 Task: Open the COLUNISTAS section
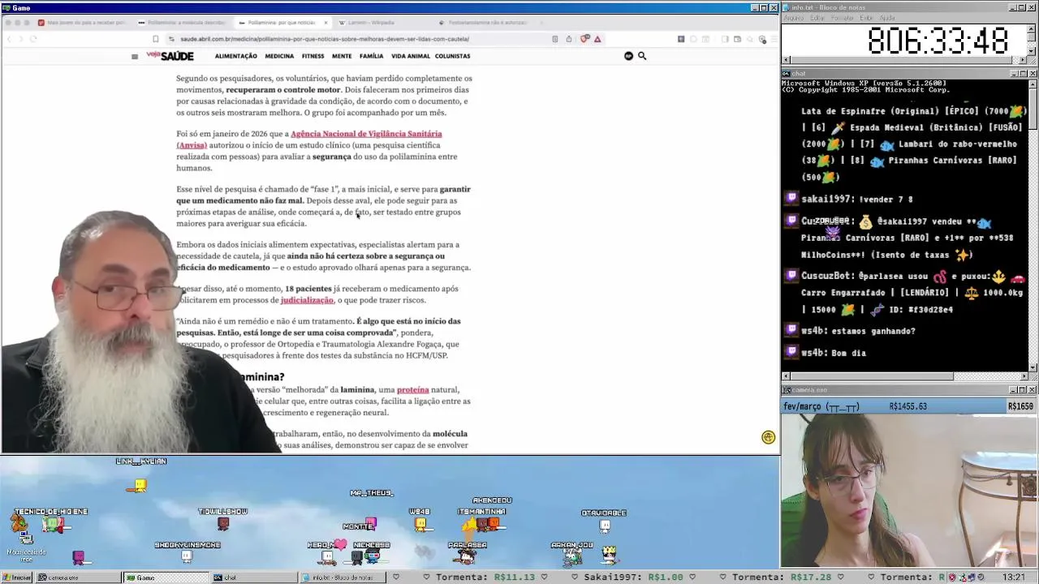coord(452,56)
